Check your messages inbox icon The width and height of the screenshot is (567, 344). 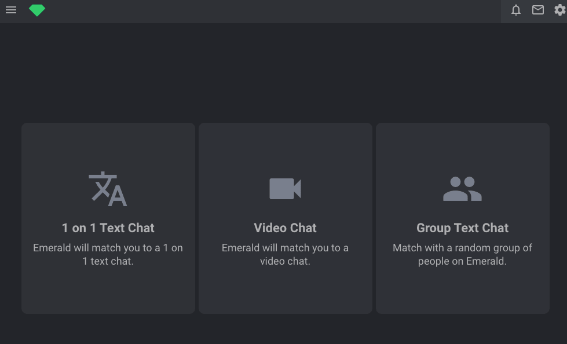click(x=537, y=10)
